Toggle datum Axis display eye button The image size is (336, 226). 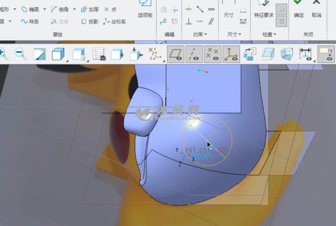click(x=194, y=54)
